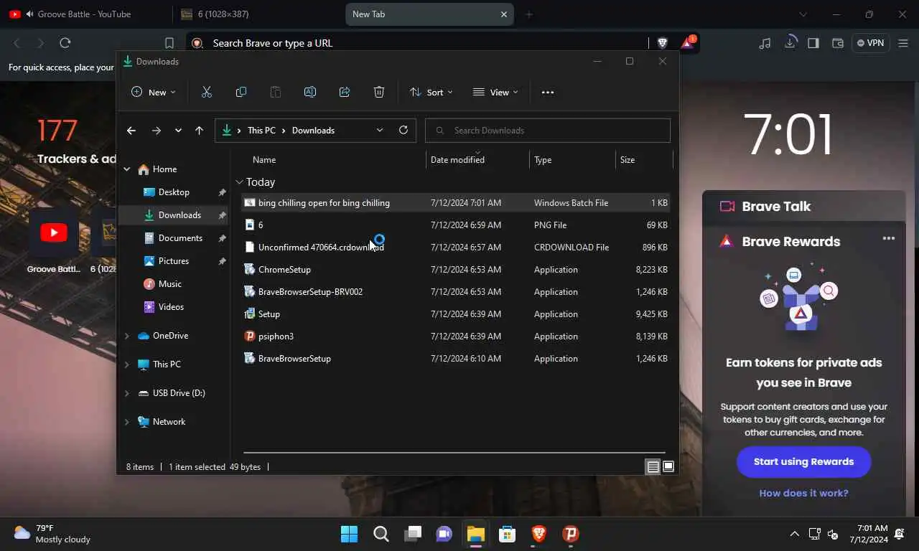Select the ChromeSetup file
Image resolution: width=919 pixels, height=551 pixels.
(456, 270)
